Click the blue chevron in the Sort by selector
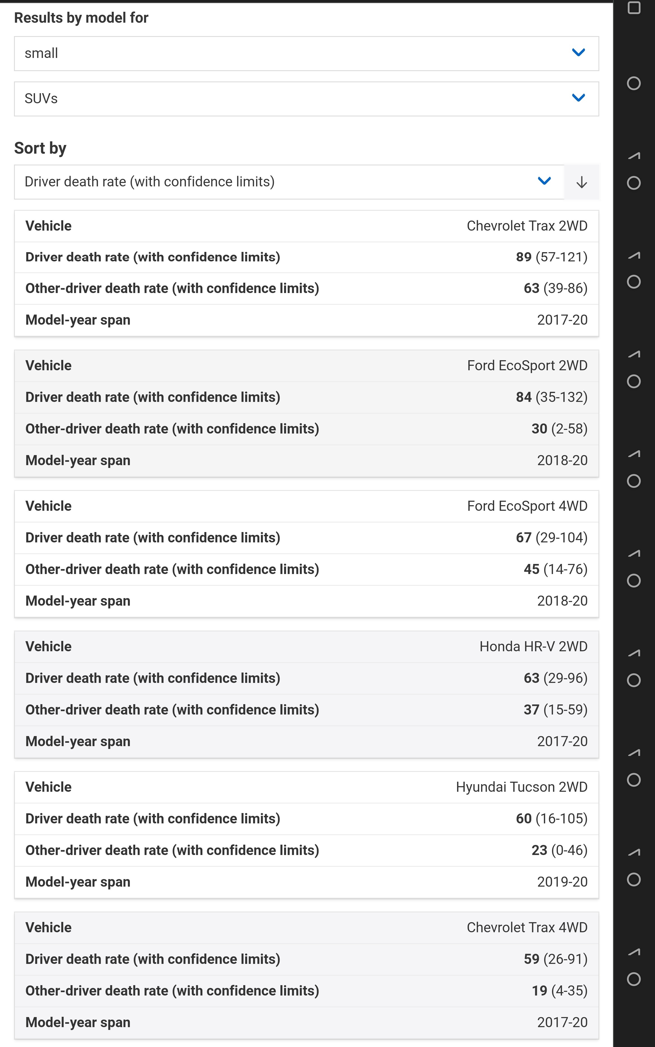 point(544,181)
